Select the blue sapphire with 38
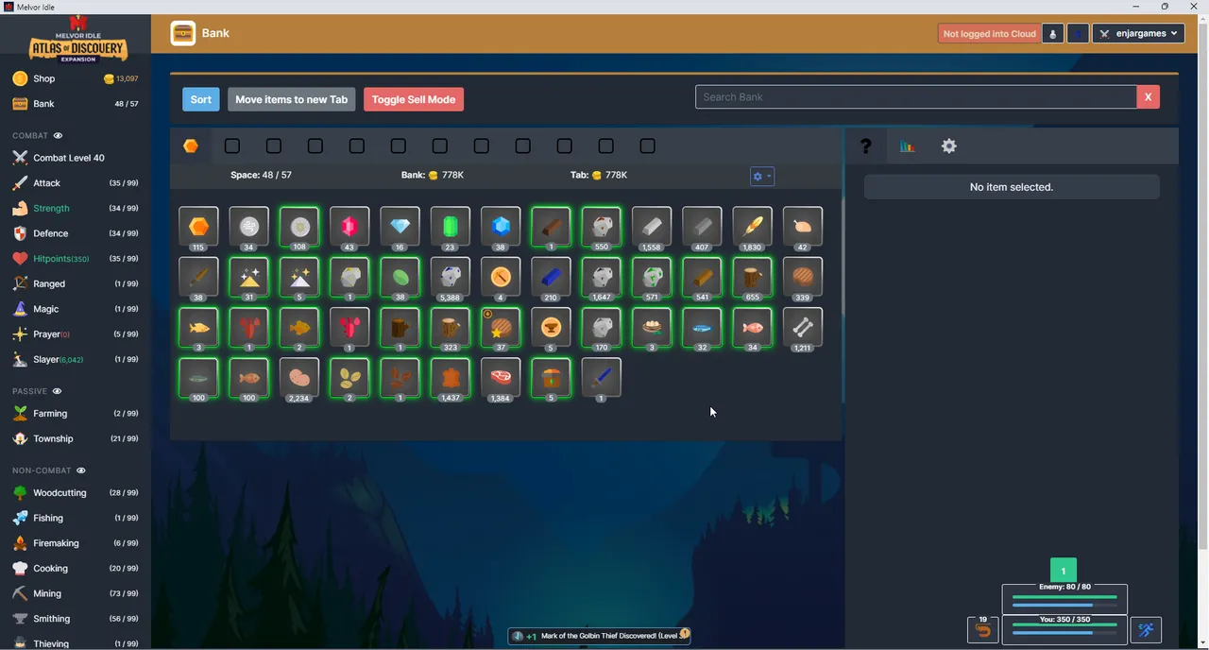The width and height of the screenshot is (1209, 650). click(x=501, y=227)
